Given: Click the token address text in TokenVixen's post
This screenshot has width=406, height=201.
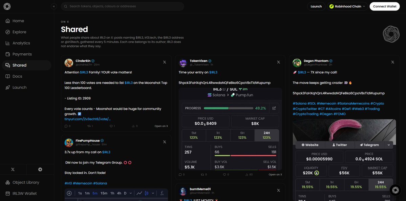Looking at the screenshot, I should pyautogui.click(x=225, y=83).
